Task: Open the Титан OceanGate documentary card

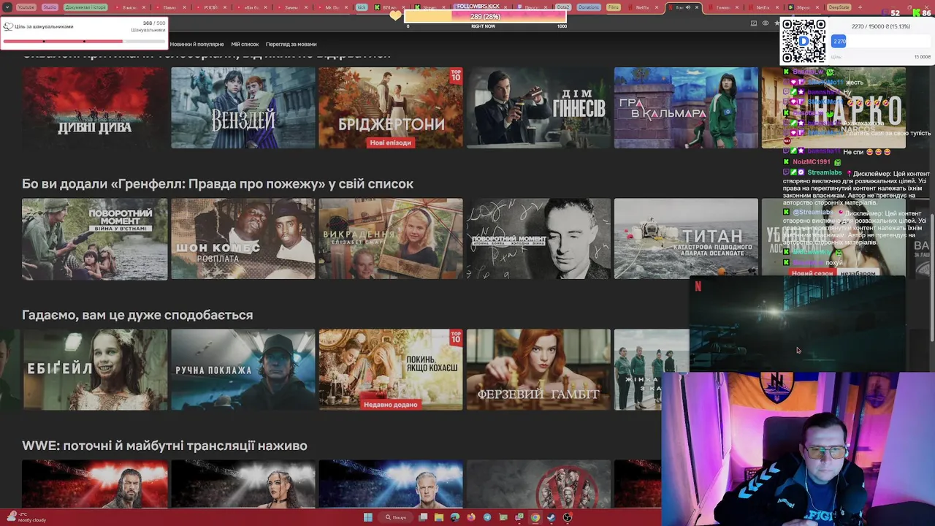Action: point(686,239)
